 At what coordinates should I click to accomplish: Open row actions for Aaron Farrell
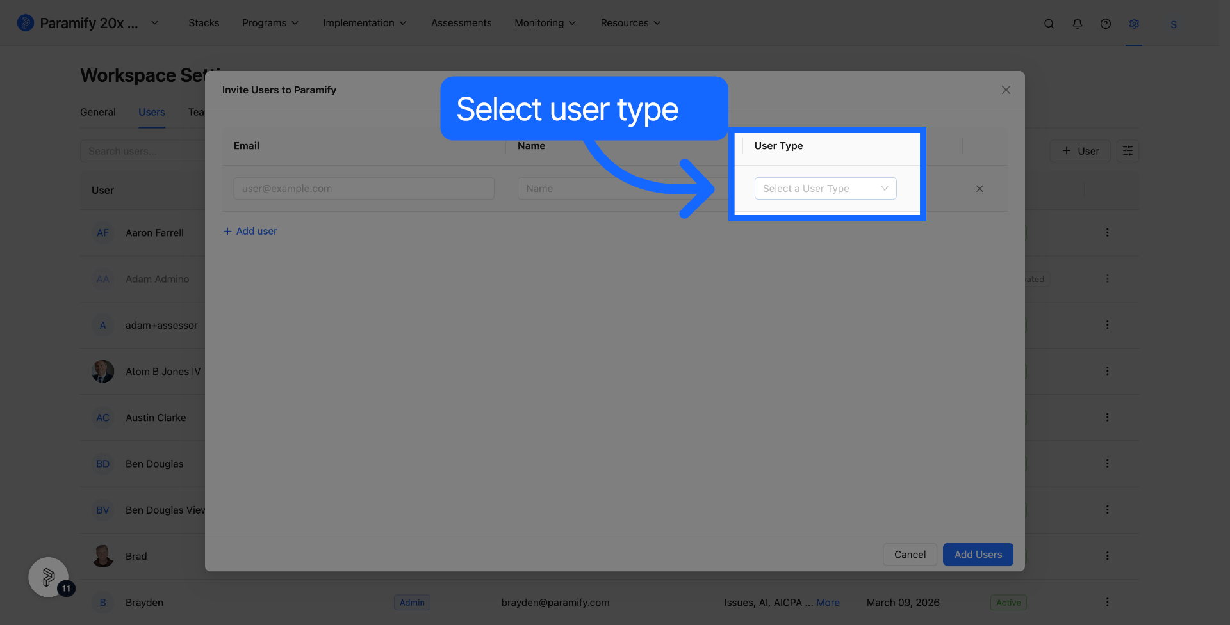click(1107, 233)
